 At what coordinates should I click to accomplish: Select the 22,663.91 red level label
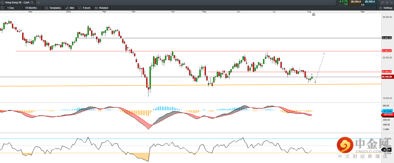point(387,51)
